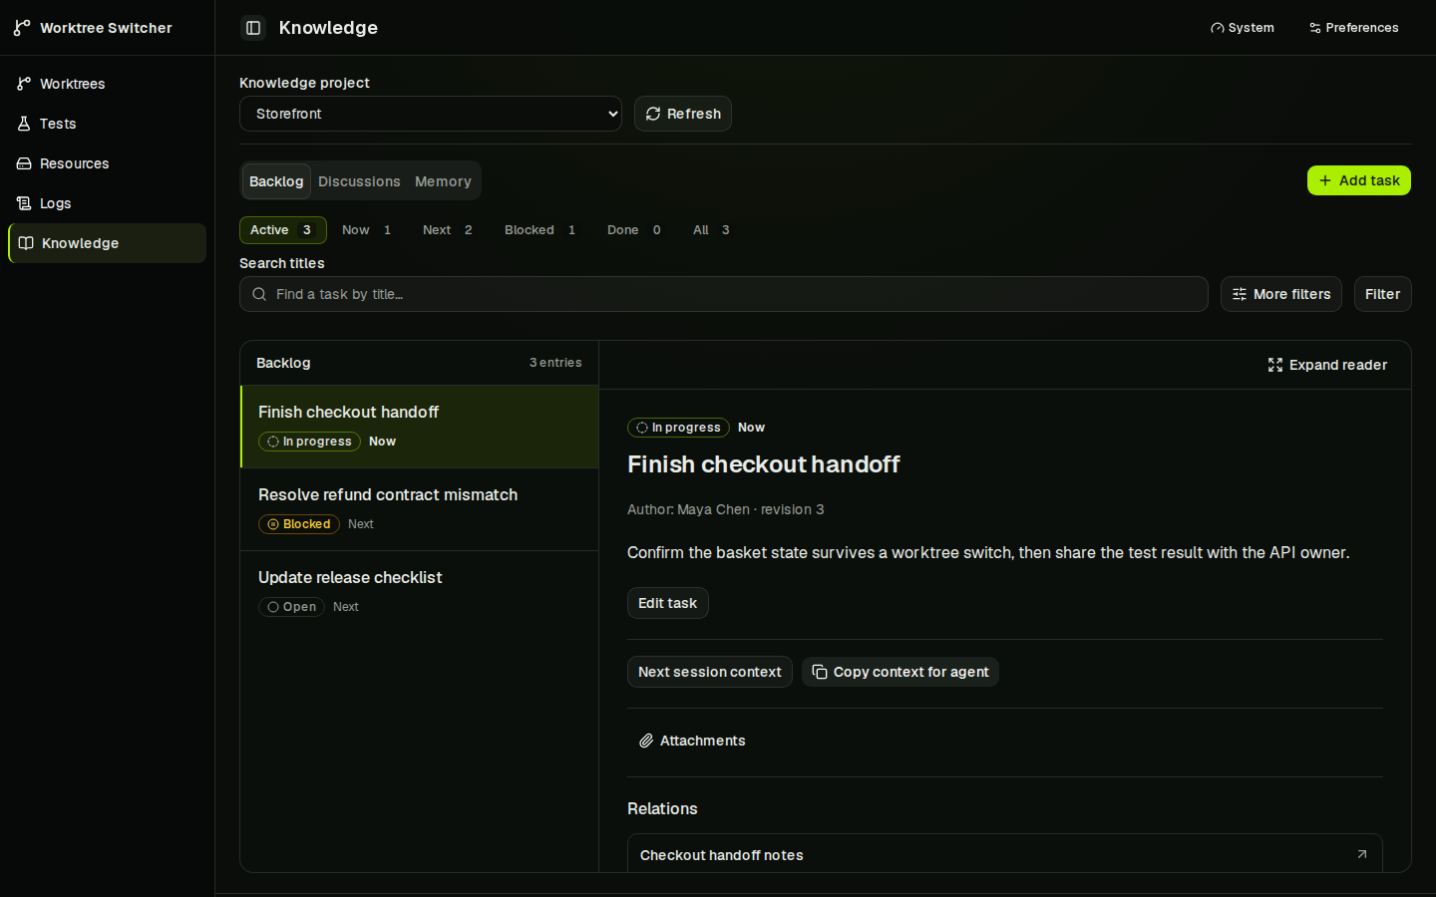Click the refresh arrows icon
Screen dimensions: 1436x897
(x=653, y=114)
